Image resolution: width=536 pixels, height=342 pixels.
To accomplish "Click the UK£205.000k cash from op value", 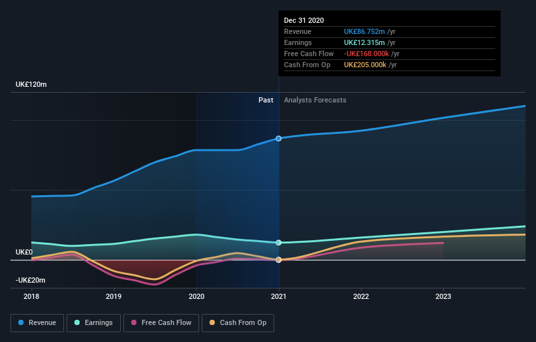I will click(x=365, y=65).
